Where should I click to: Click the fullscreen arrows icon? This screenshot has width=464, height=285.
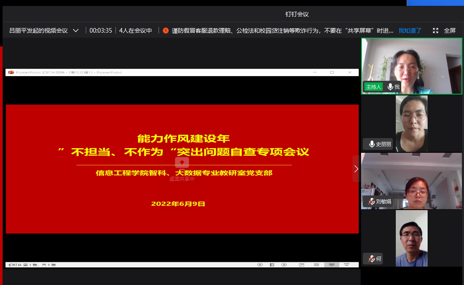click(x=436, y=31)
